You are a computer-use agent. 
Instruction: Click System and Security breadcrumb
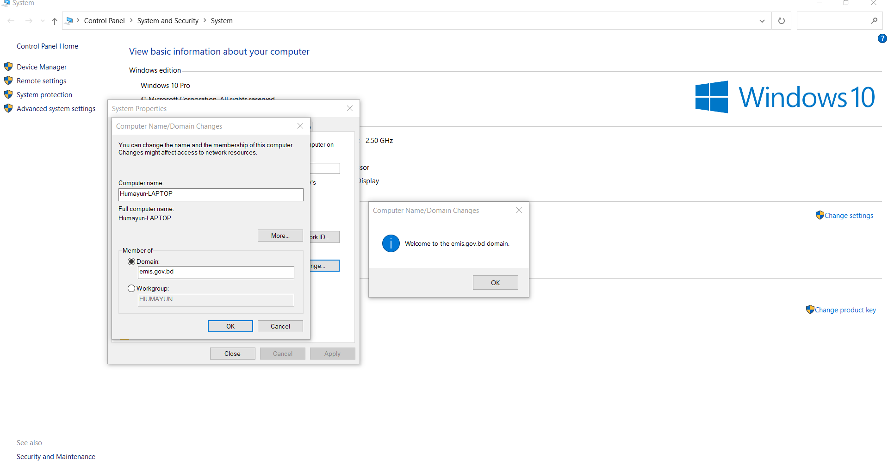pos(168,21)
